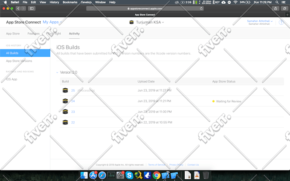Open build 25 link

(x=73, y=90)
